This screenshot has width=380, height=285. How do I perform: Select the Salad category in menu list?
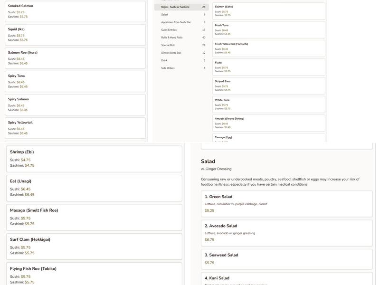click(x=181, y=15)
